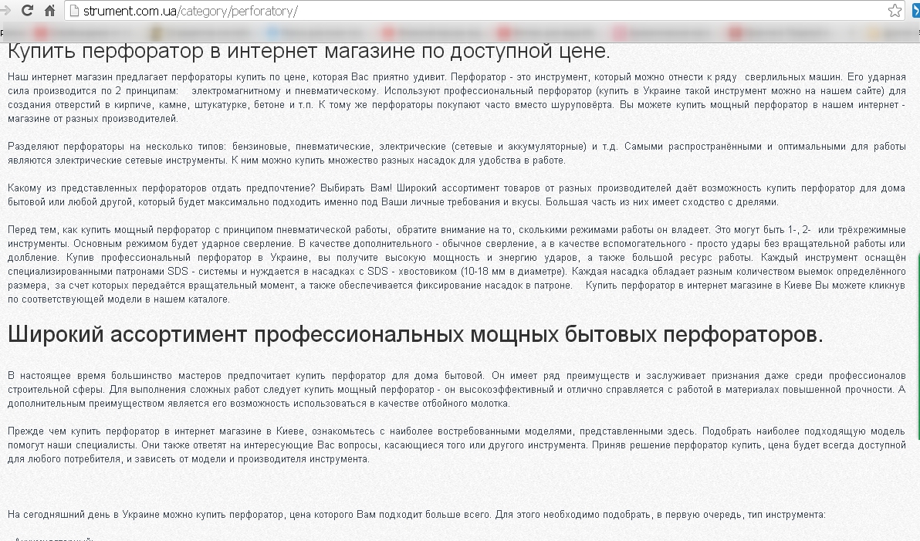Focus the address bar showing strument.com.ua/category/perforatory/
The height and width of the screenshot is (541, 920).
click(x=484, y=11)
